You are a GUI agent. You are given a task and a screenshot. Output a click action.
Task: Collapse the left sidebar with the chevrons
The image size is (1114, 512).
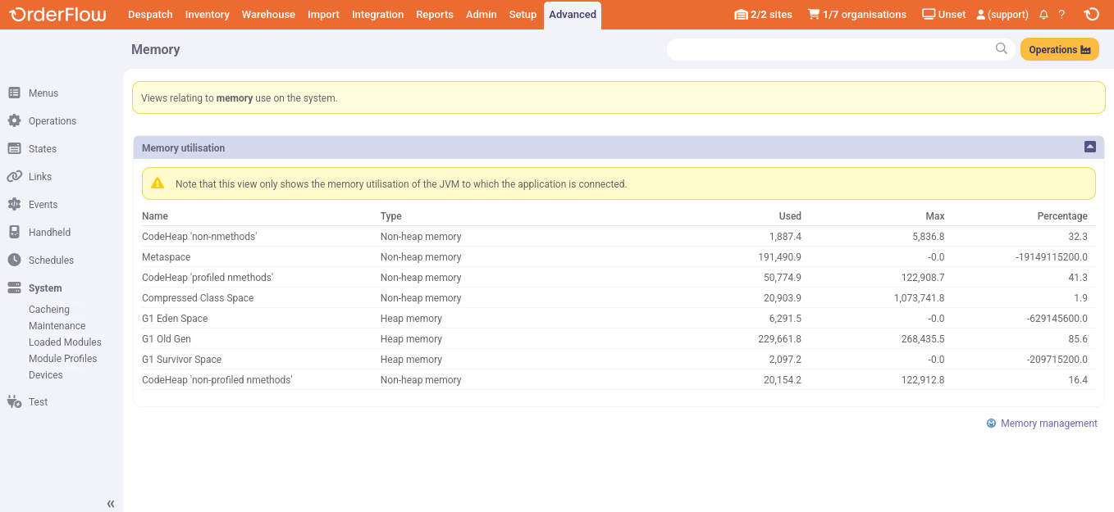pos(110,503)
